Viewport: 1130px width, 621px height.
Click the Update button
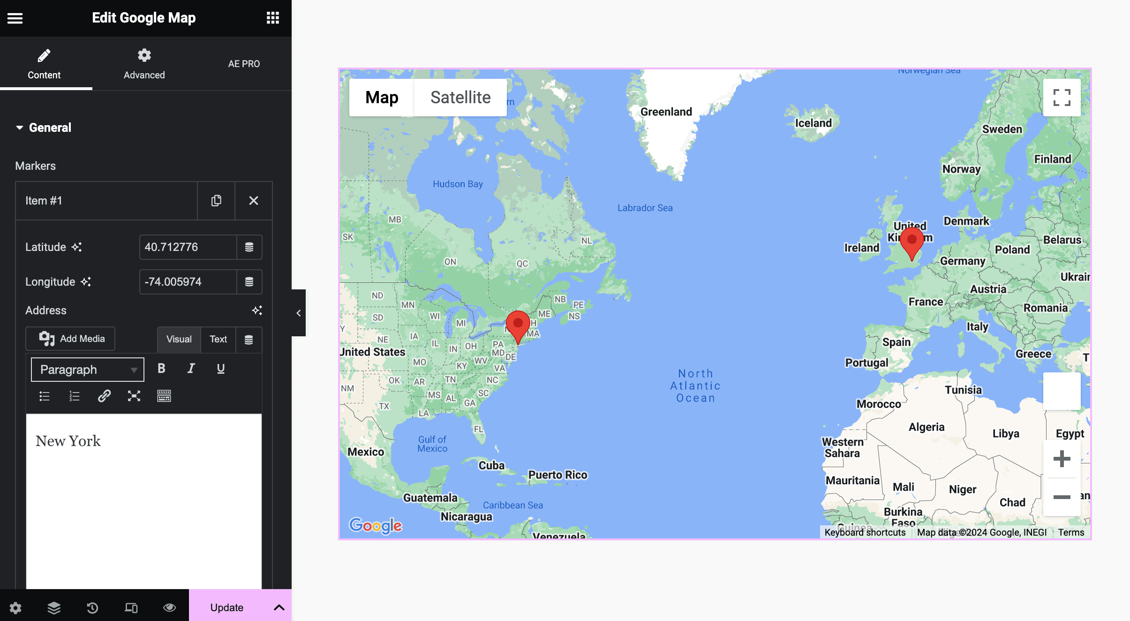pos(227,607)
